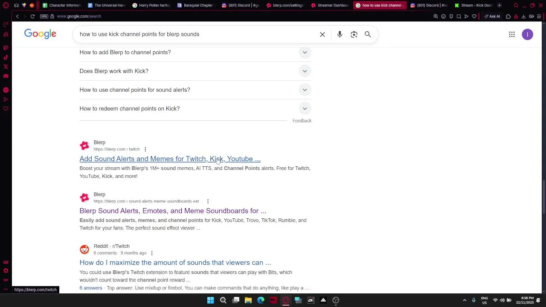Image resolution: width=546 pixels, height=307 pixels.
Task: Switch to Harry Potter heritage tab
Action: (151, 5)
